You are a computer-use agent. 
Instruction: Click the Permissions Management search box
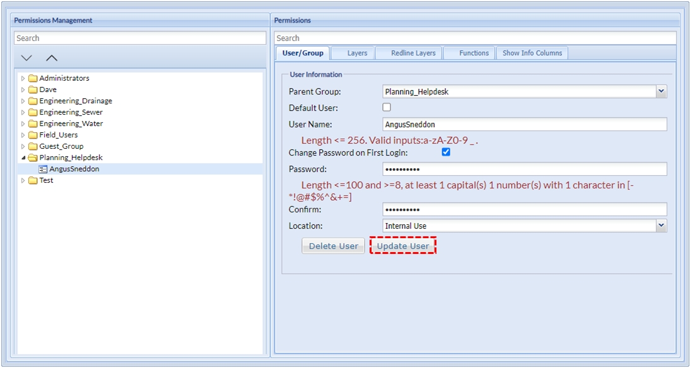(140, 38)
